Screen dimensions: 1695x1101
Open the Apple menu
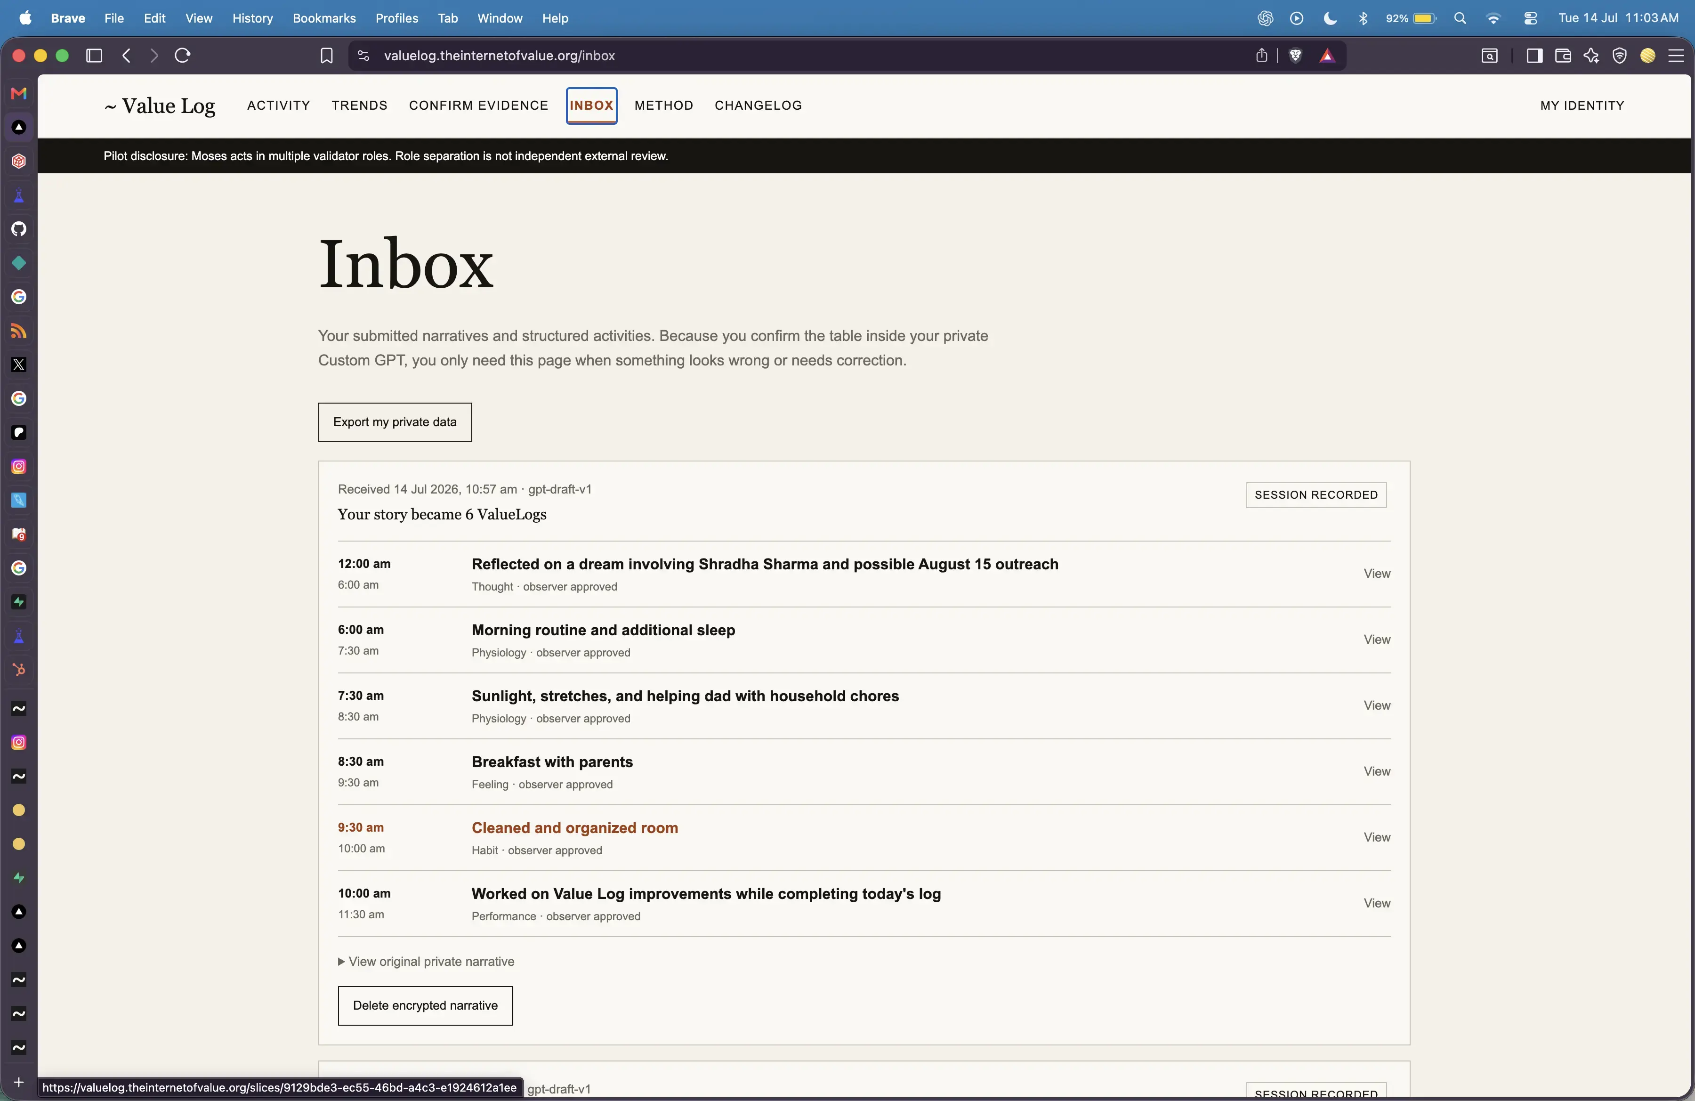click(x=25, y=18)
